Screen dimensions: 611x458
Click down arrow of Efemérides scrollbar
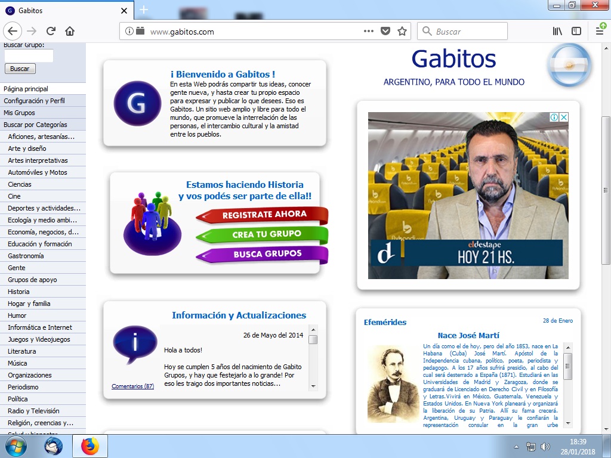pyautogui.click(x=568, y=423)
